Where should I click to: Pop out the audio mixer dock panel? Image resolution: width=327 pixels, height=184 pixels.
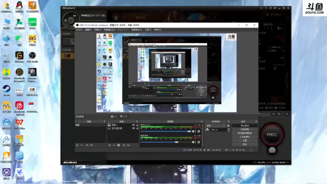[x=202, y=121]
